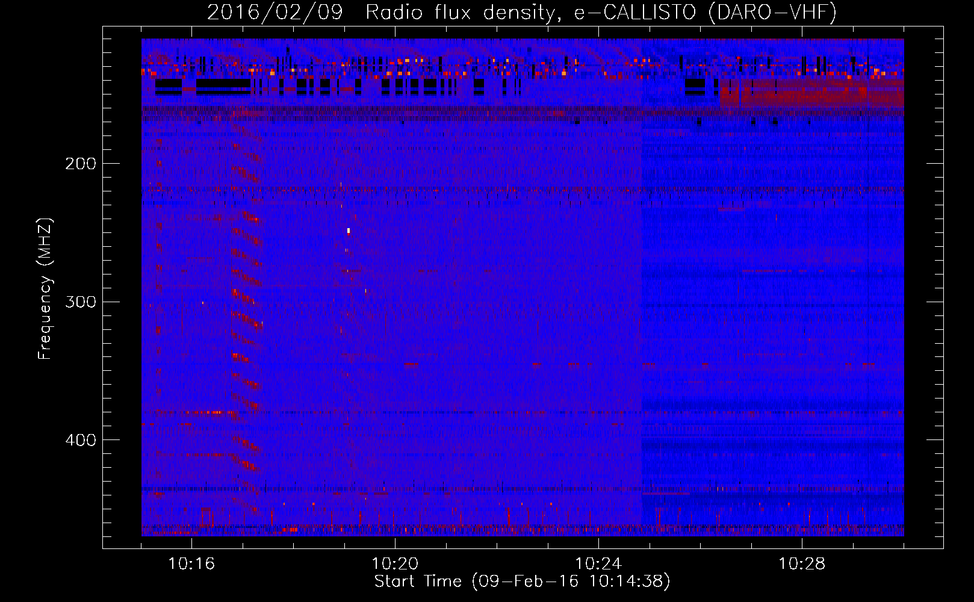This screenshot has height=602, width=974.
Task: Click the '300' frequency tick label
Action: (80, 302)
